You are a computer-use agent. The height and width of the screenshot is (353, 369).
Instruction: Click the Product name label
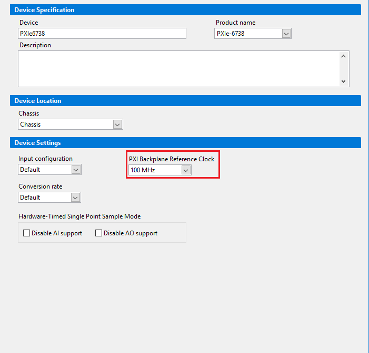[x=236, y=23]
